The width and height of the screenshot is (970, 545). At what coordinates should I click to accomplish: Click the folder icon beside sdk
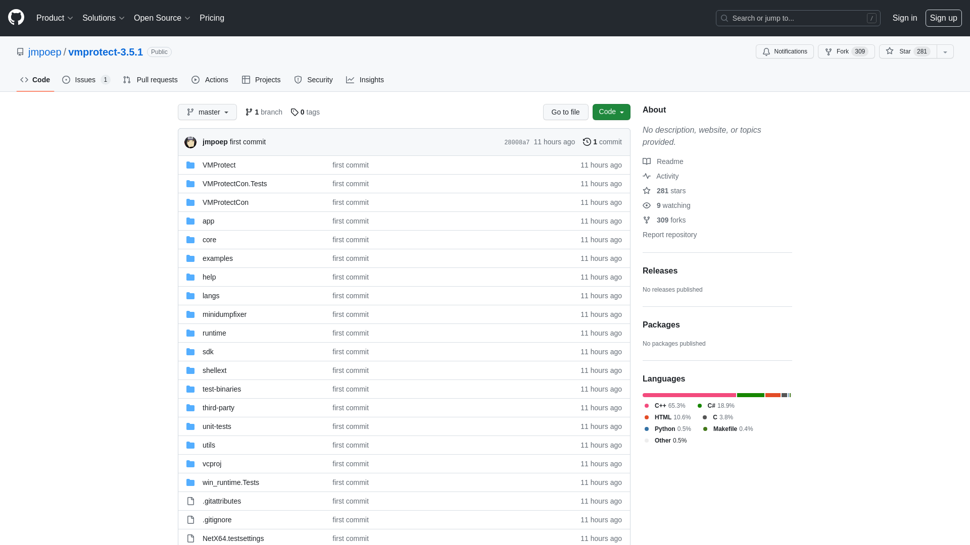[190, 352]
